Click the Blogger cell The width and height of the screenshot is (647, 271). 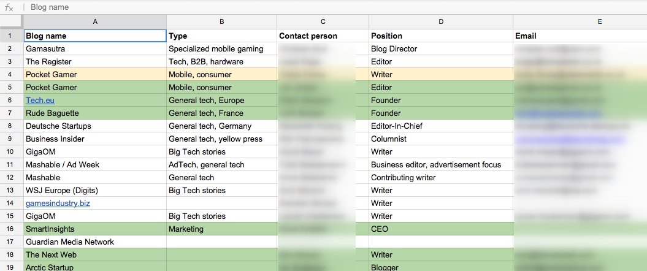pos(441,267)
